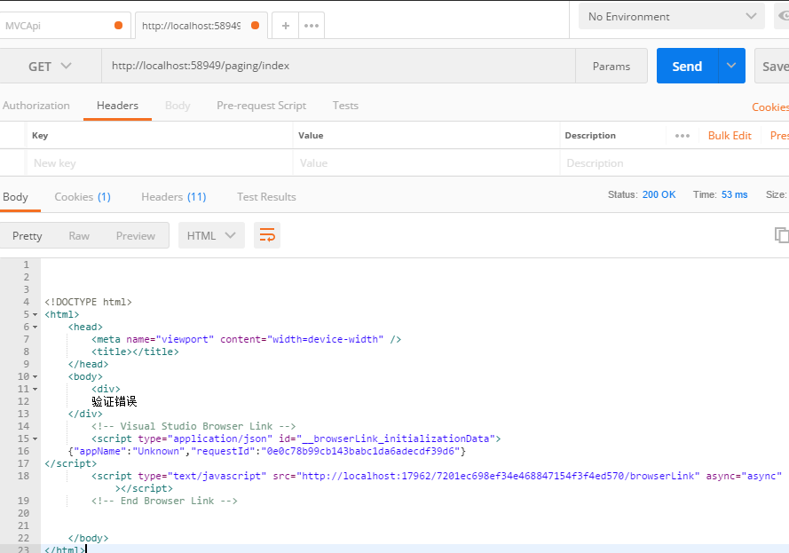The height and width of the screenshot is (553, 789).
Task: Change response format from HTML dropdown
Action: (x=211, y=235)
